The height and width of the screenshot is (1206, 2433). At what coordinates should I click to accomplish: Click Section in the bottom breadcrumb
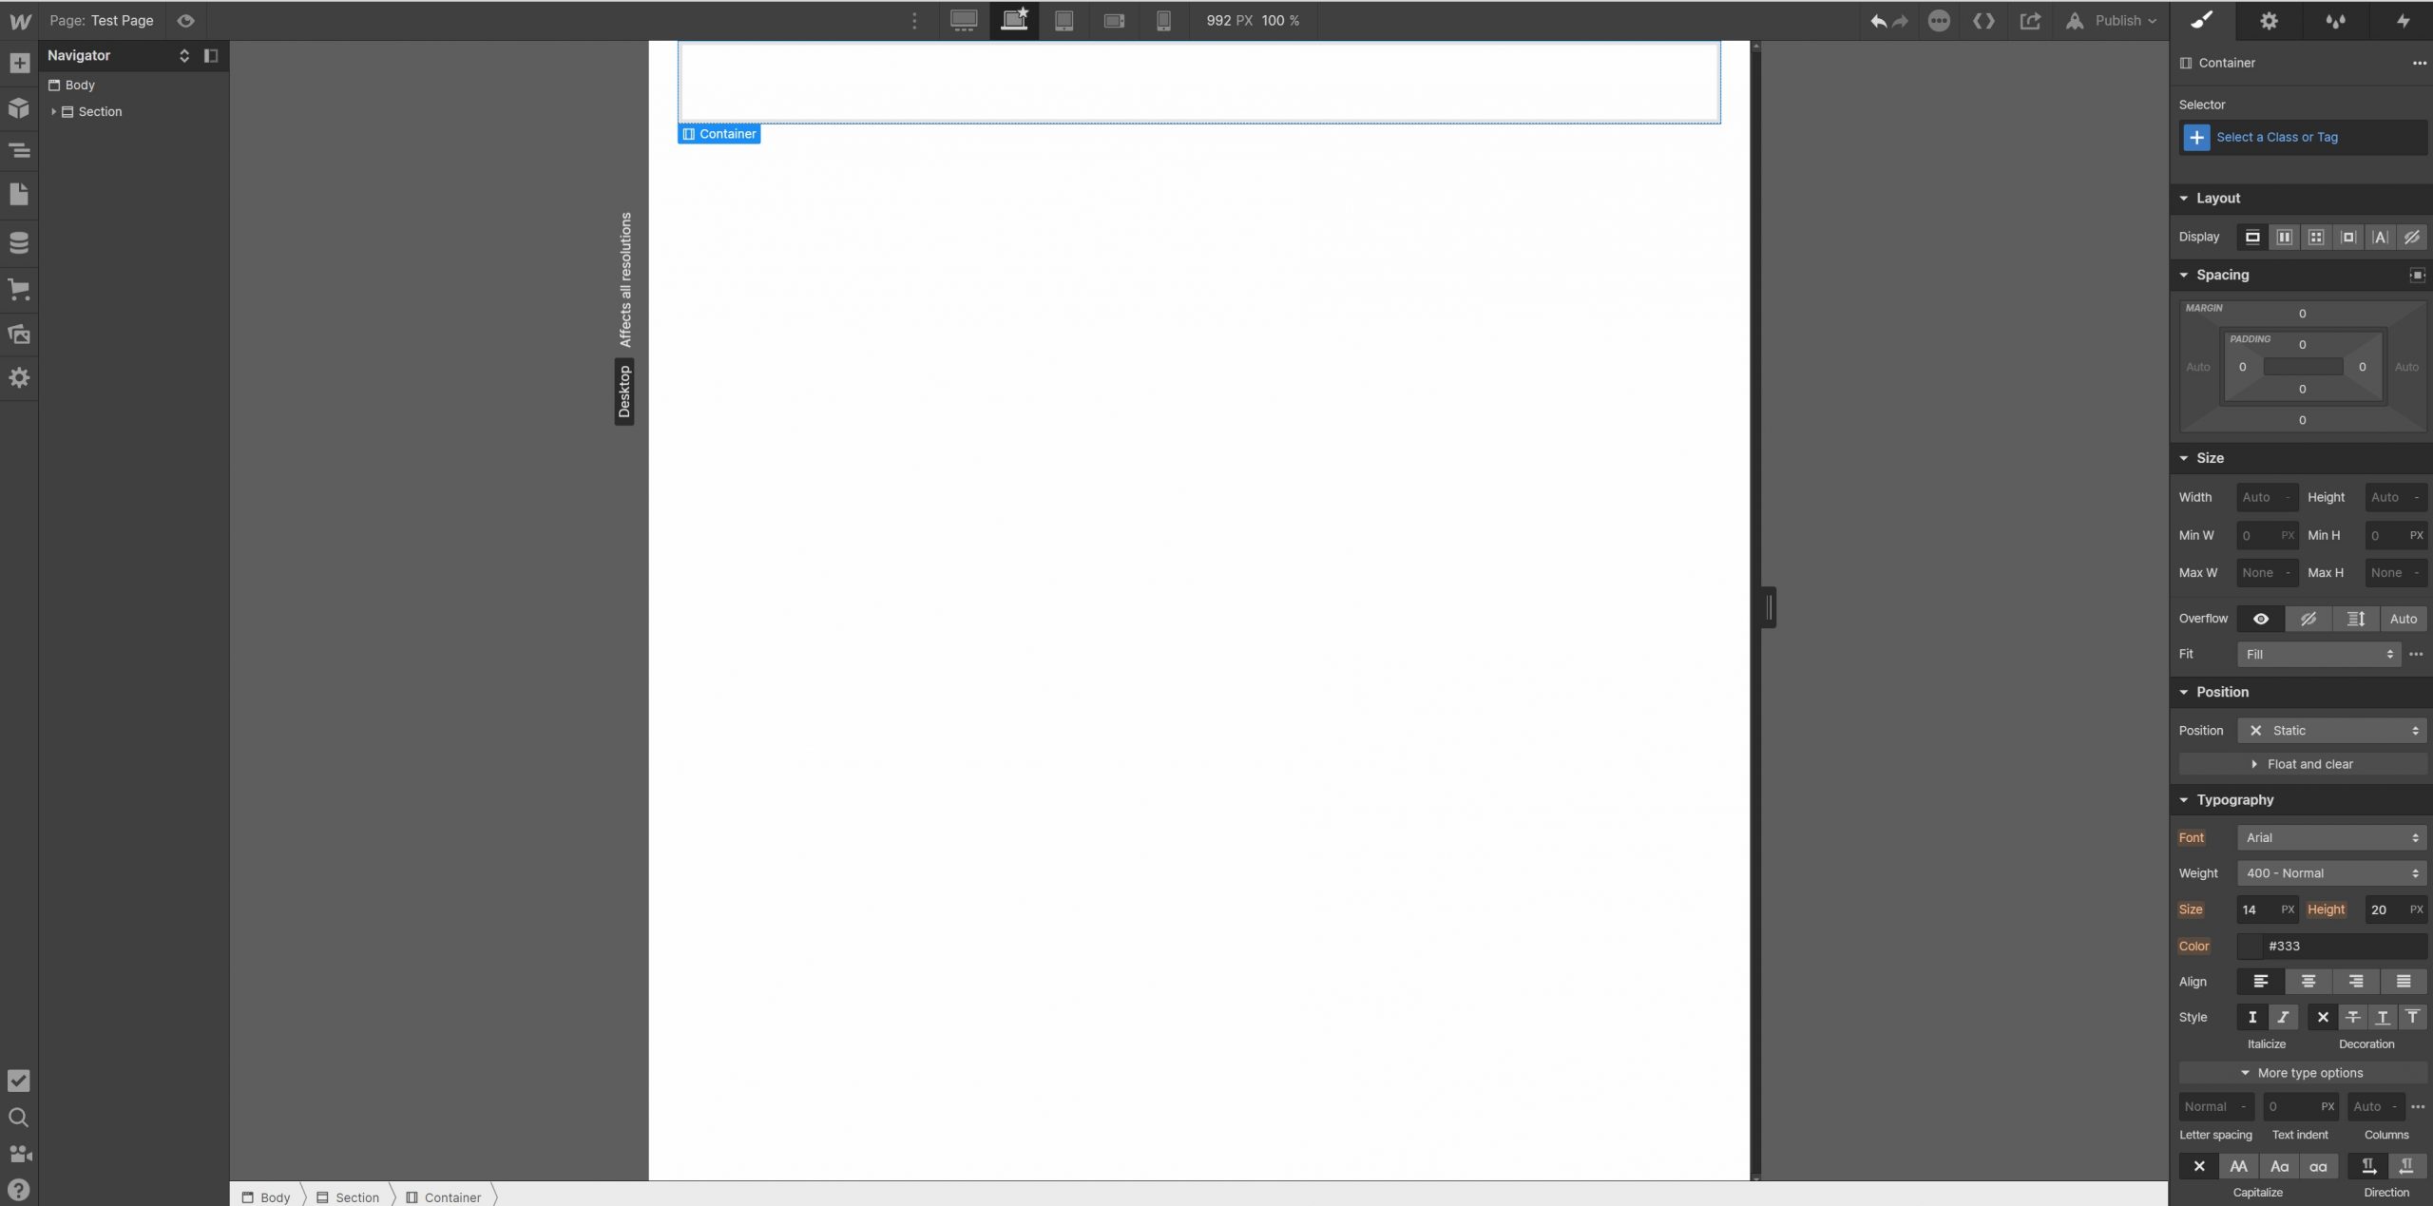tap(349, 1197)
